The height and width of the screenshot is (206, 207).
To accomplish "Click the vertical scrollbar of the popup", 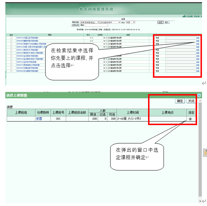I will pyautogui.click(x=200, y=149).
